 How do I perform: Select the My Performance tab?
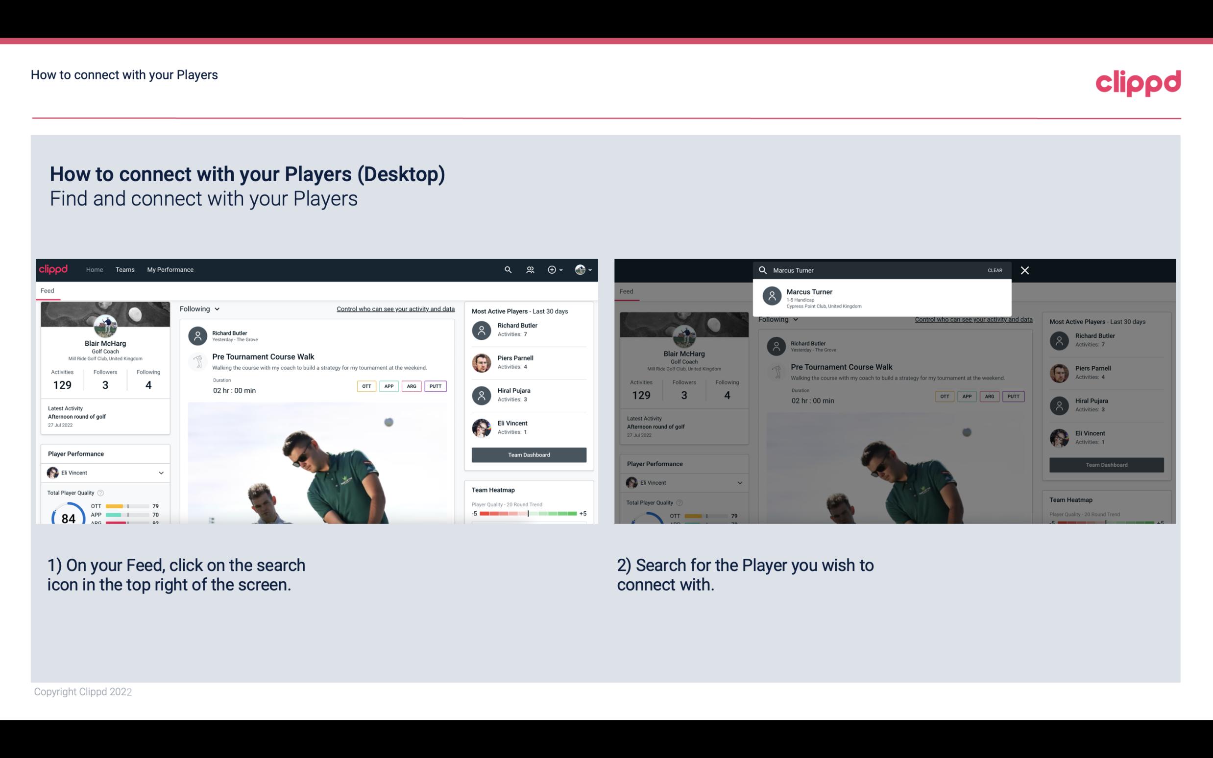[170, 270]
